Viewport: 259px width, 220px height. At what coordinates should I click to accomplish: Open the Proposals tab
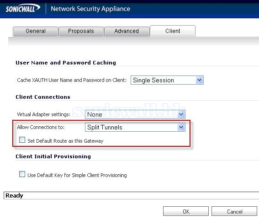[x=81, y=31]
